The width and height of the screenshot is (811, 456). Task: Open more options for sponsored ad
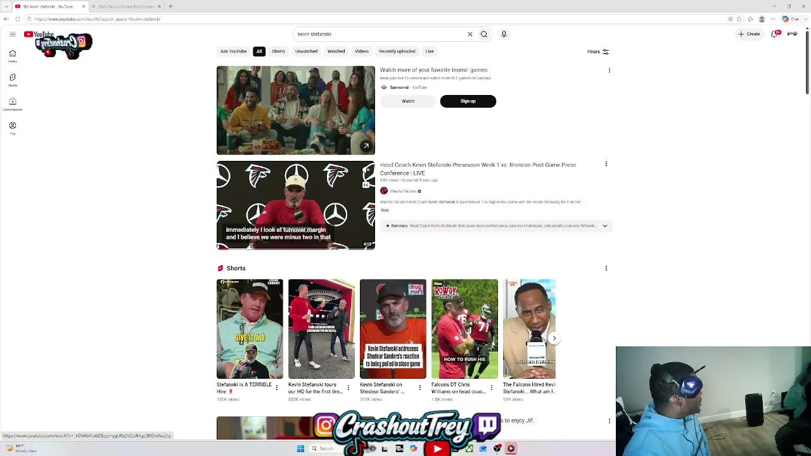click(609, 70)
